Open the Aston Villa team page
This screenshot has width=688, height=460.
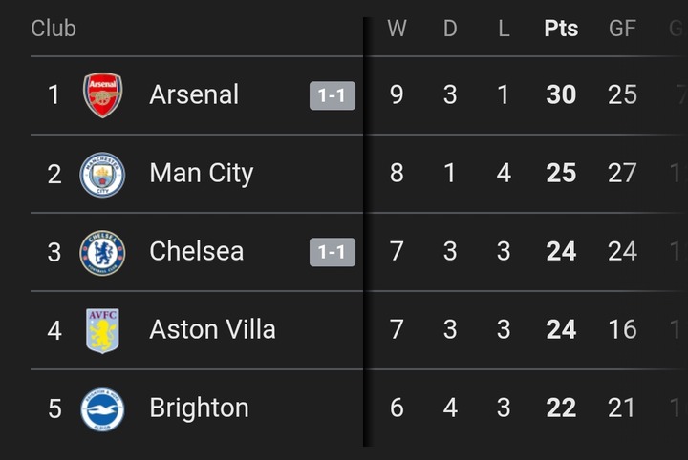(x=212, y=330)
